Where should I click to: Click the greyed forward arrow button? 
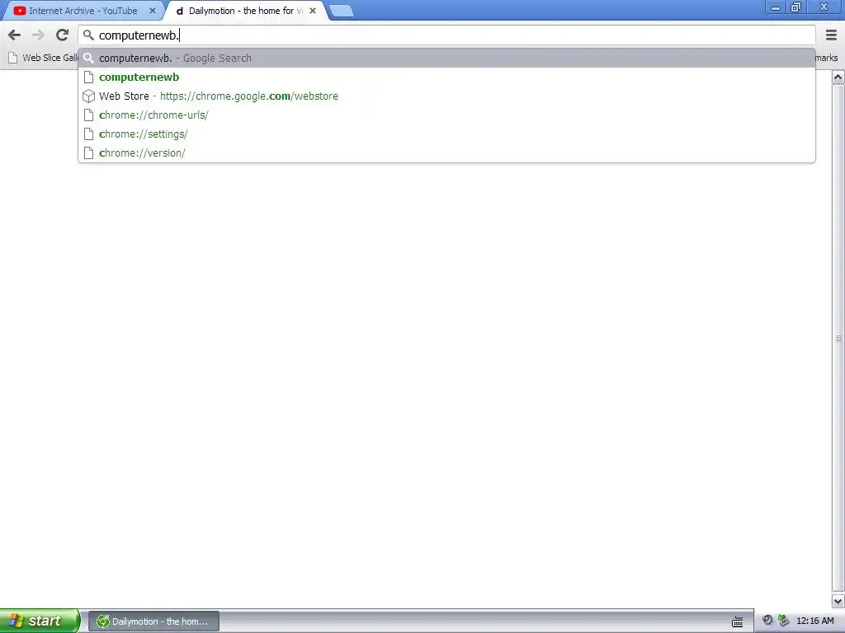(38, 35)
